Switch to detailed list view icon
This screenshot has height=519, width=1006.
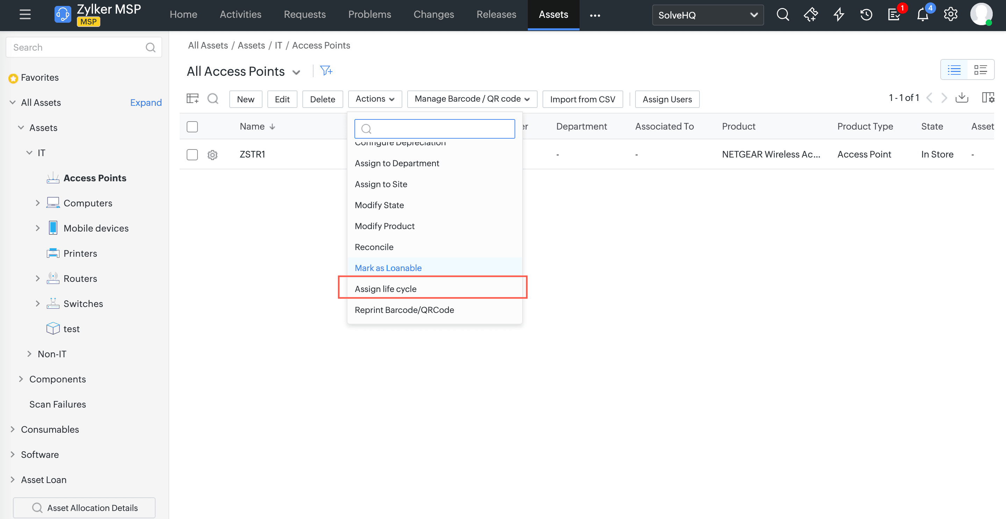click(x=980, y=70)
